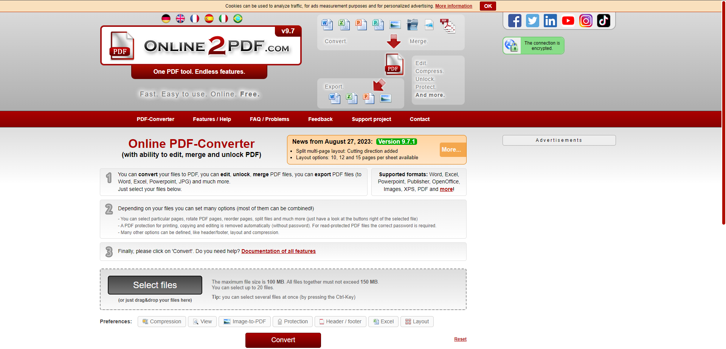
Task: Expand the View preferences
Action: 202,321
